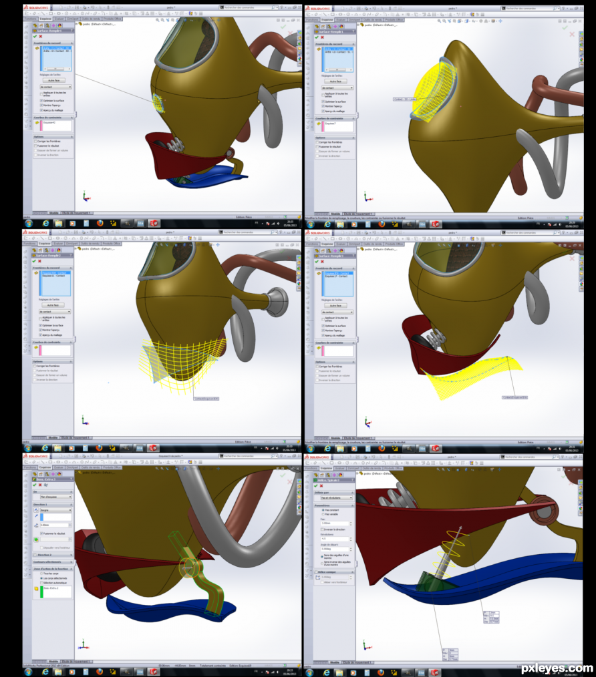Cancel the Hélice/Spirale feature with red X
Screen dimensions: 596x677
click(321, 486)
